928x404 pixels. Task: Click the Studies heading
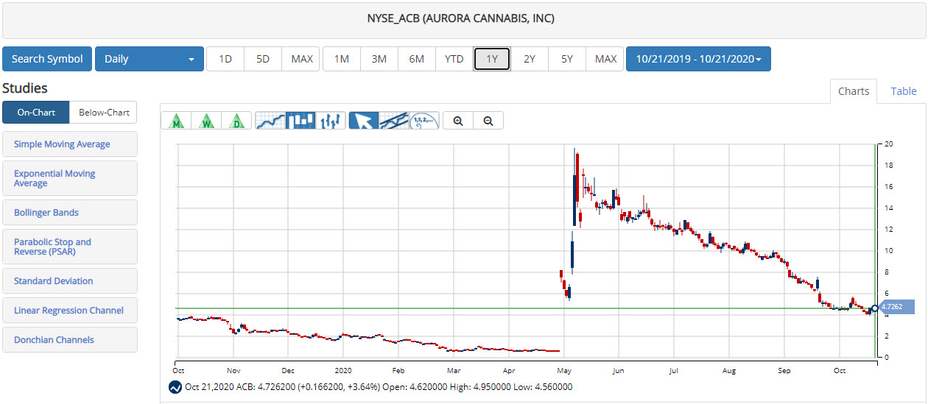(25, 88)
